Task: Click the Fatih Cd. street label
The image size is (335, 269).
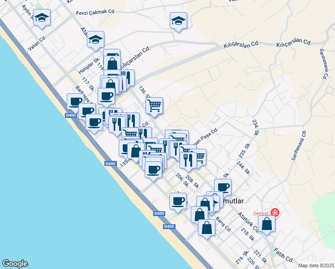Action: coord(283,255)
